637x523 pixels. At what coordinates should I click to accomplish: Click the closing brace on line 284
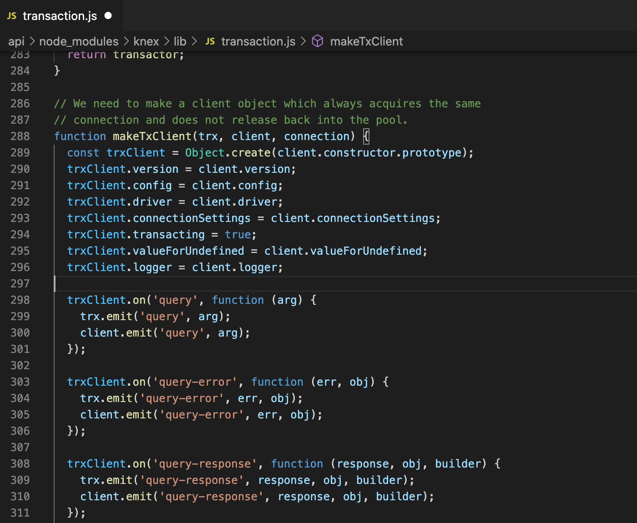pyautogui.click(x=57, y=70)
